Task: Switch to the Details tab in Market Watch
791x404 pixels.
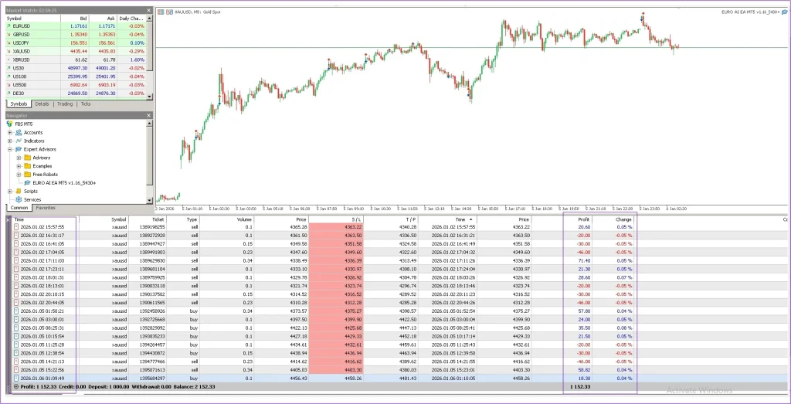Action: (x=42, y=104)
